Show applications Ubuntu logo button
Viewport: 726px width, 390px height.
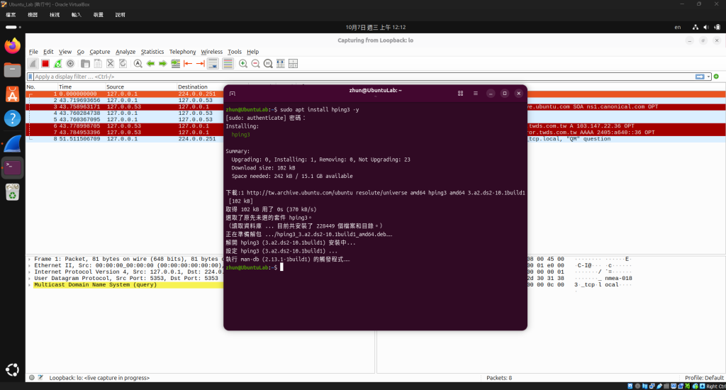[x=13, y=369]
